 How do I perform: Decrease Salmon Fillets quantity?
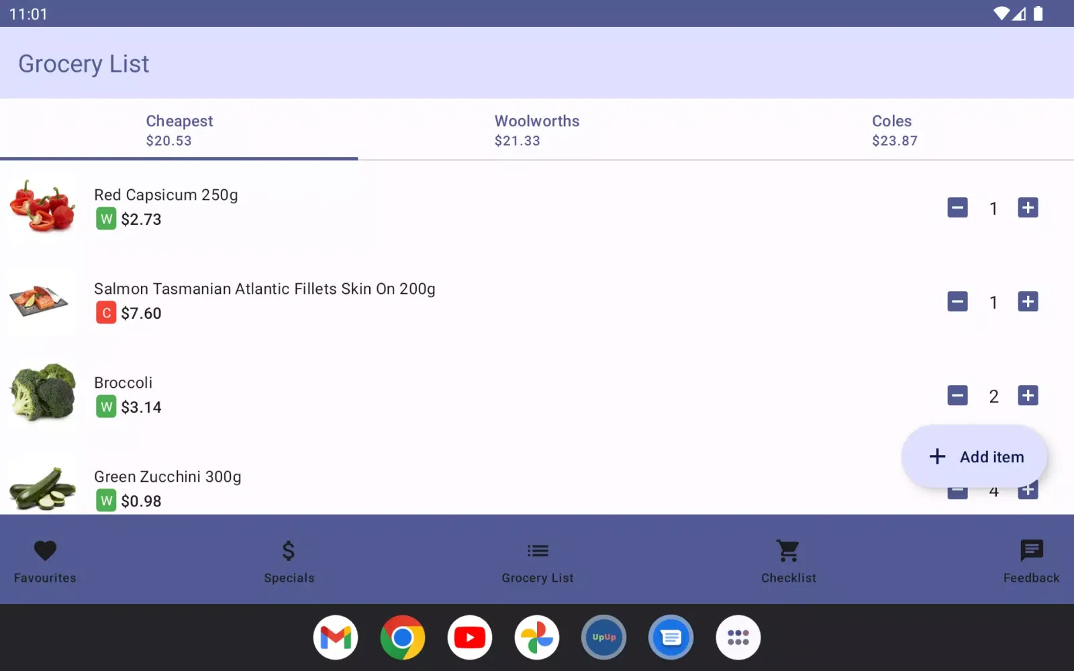[957, 302]
